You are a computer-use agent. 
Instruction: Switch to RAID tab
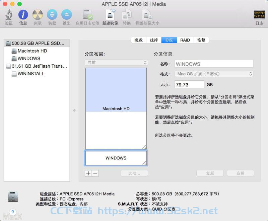tap(185, 40)
